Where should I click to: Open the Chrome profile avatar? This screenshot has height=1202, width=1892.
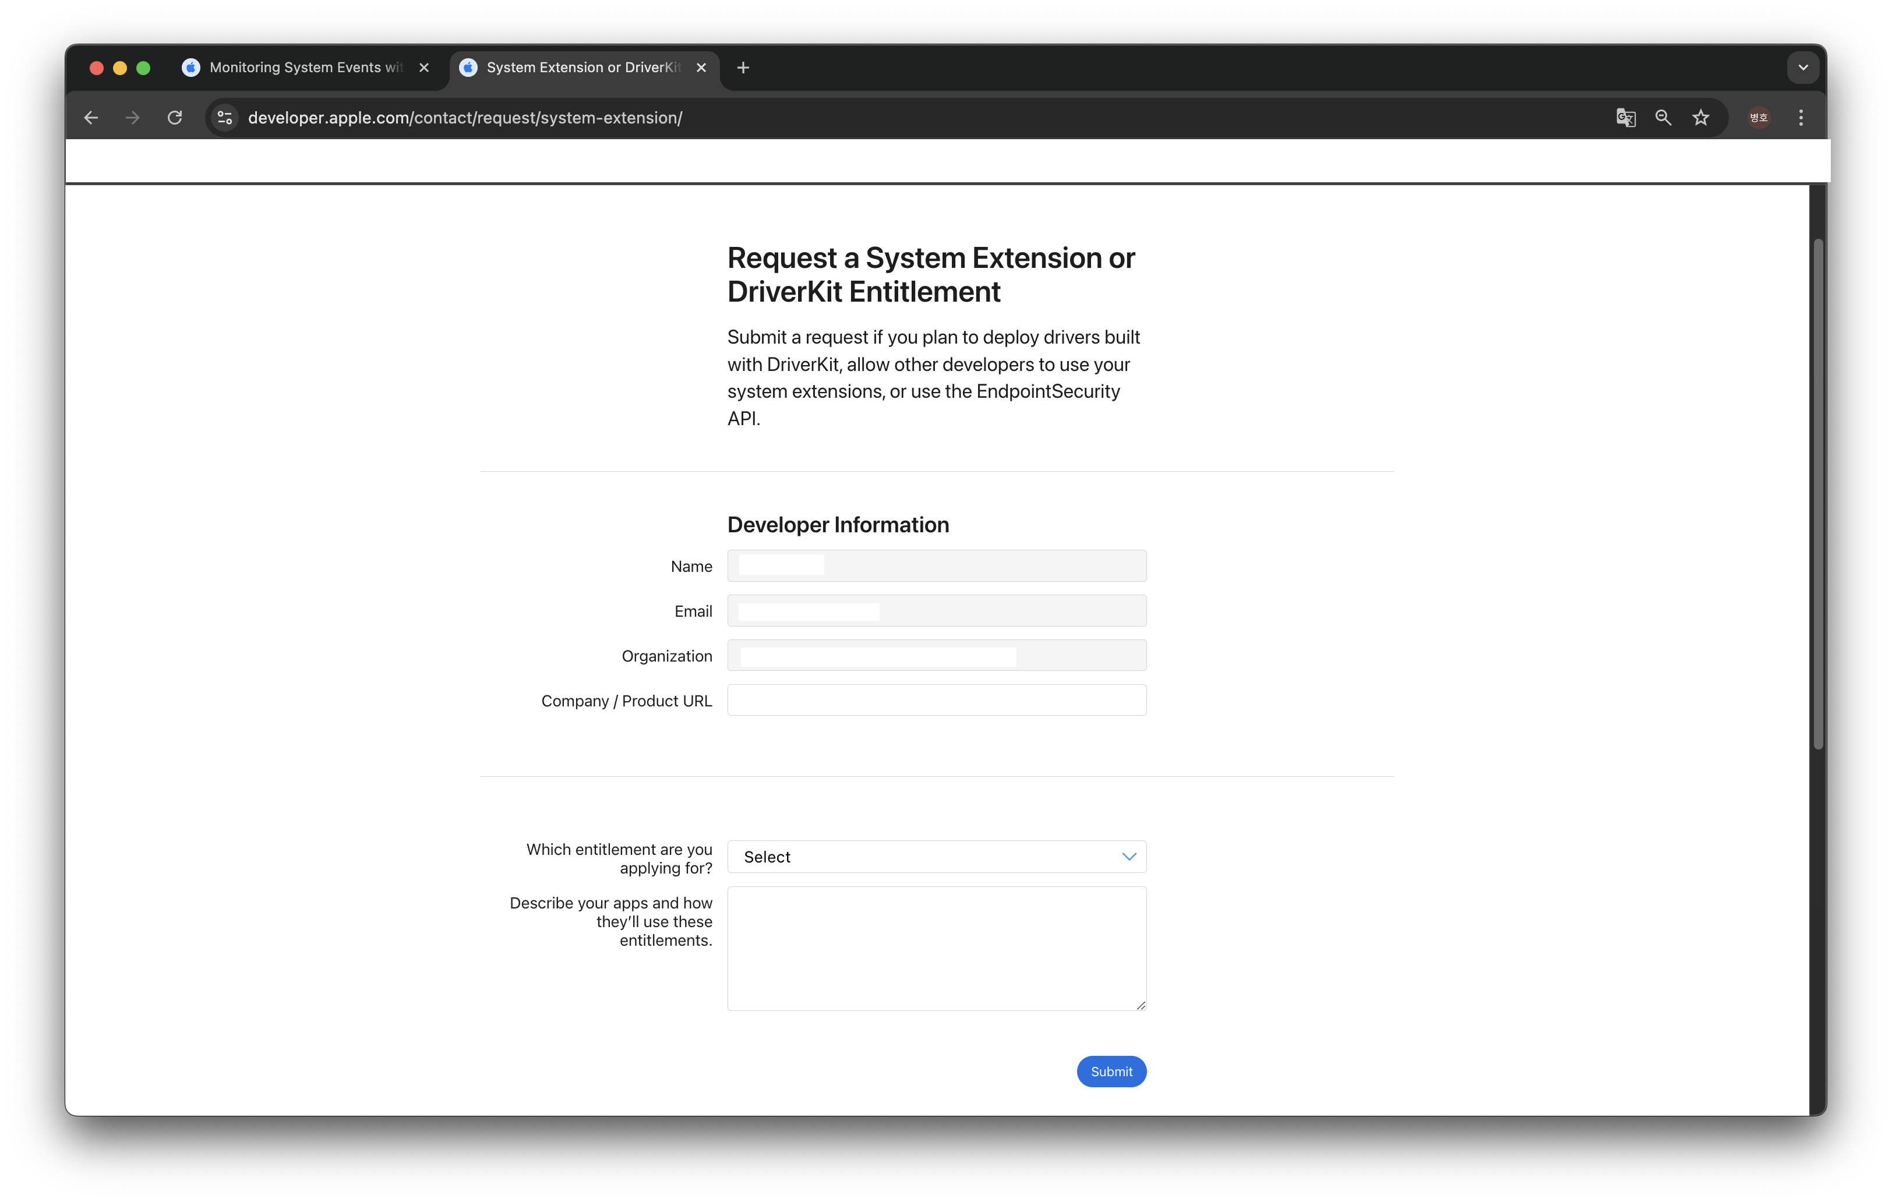click(x=1759, y=117)
